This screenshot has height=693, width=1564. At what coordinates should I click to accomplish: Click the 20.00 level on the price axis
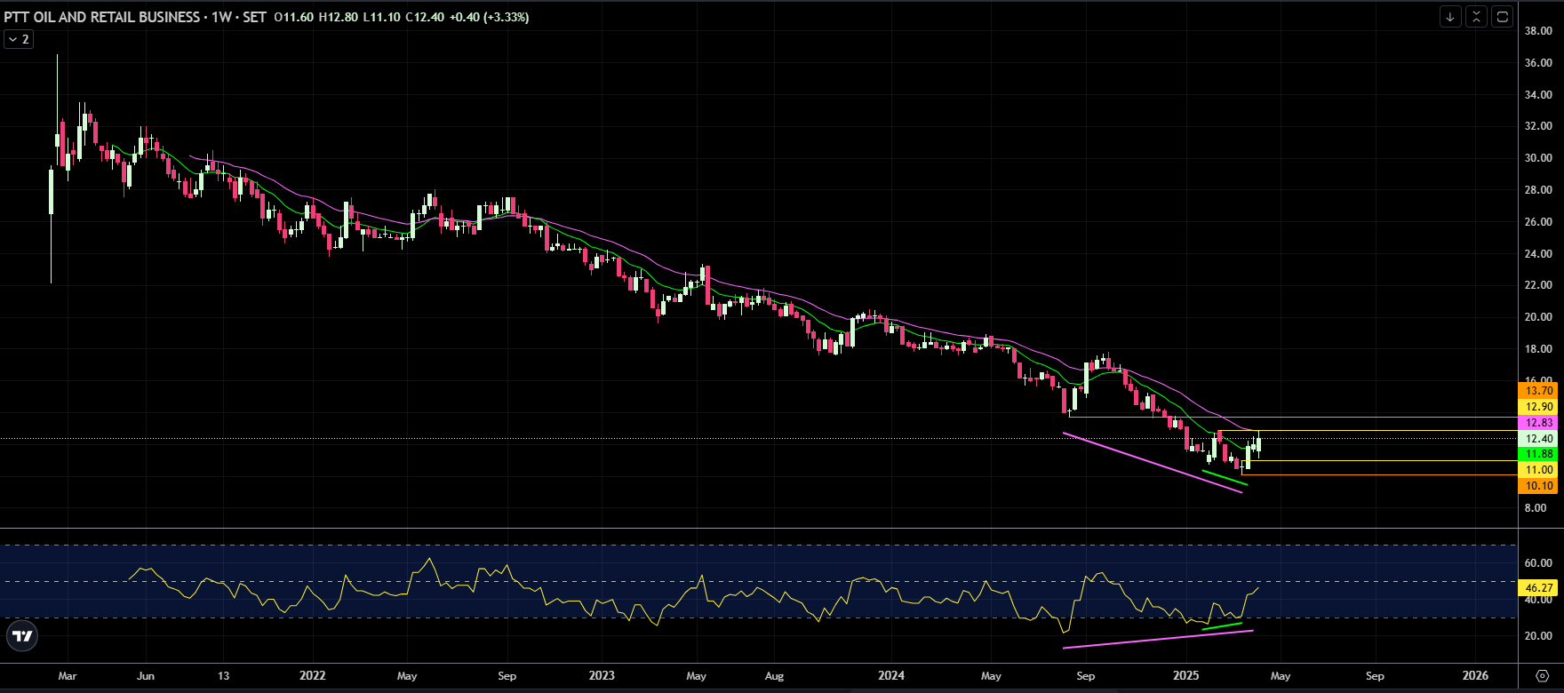(1538, 317)
